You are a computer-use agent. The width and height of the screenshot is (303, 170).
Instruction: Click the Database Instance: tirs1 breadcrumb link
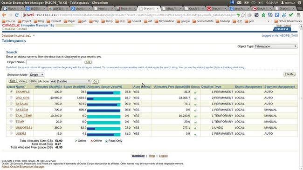16,36
